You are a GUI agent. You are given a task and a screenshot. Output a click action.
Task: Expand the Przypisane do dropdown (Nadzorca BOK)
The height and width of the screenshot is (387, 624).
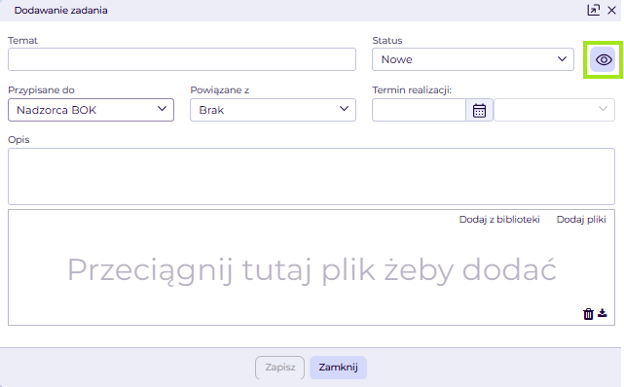tap(91, 110)
